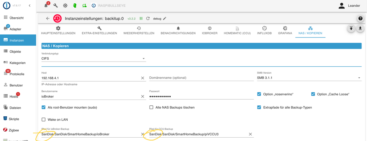Restart instance with the reload icon
Viewport: 367px width, 141px height.
click(148, 18)
